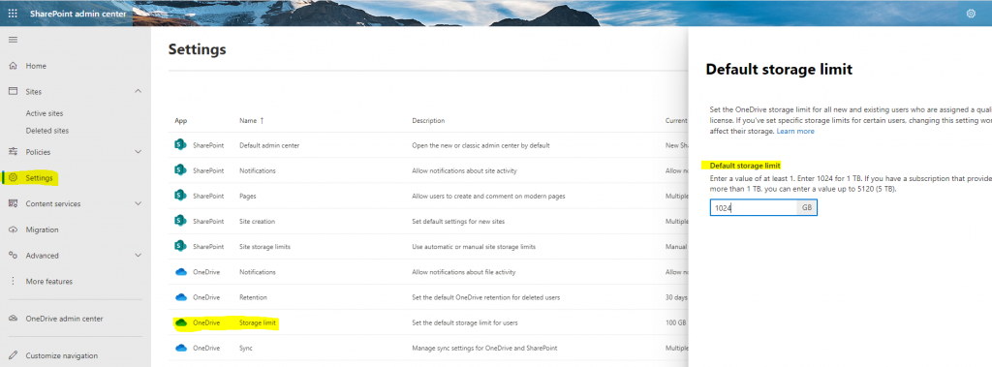Open the app launcher waffle icon
Image resolution: width=992 pixels, height=367 pixels.
(13, 14)
